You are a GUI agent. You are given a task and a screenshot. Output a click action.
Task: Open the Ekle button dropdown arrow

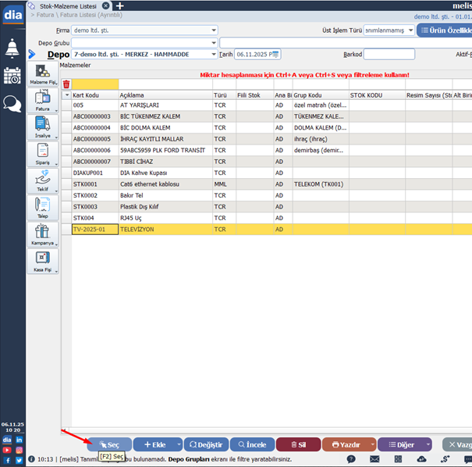179,444
